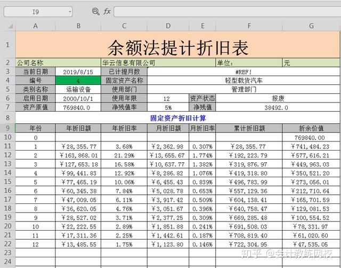Viewport: 341px width, 268px height.
Task: Click the cell ¥36,620.05
Action: [78, 209]
